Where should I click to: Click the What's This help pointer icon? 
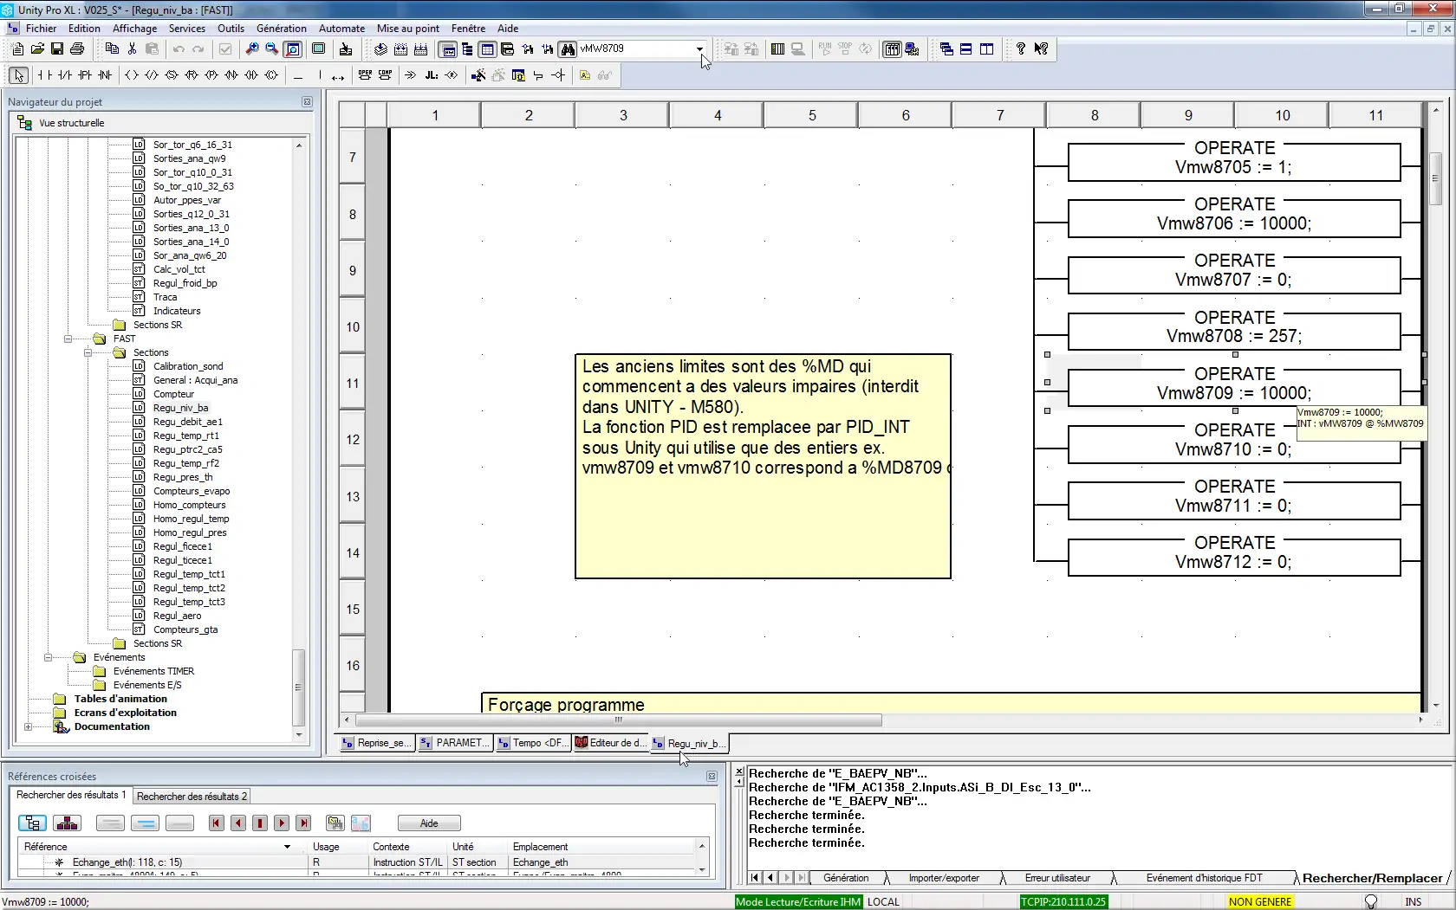[x=1041, y=49]
